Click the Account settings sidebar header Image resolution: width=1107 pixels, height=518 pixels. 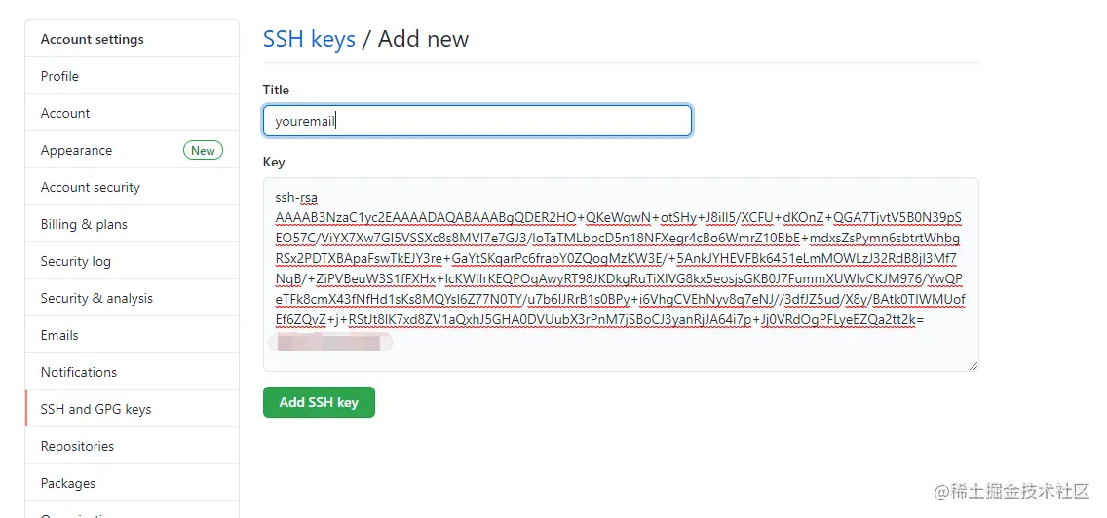pyautogui.click(x=92, y=39)
